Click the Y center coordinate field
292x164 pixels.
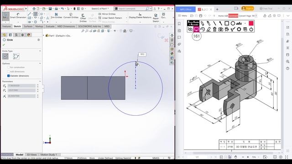pyautogui.click(x=21, y=90)
